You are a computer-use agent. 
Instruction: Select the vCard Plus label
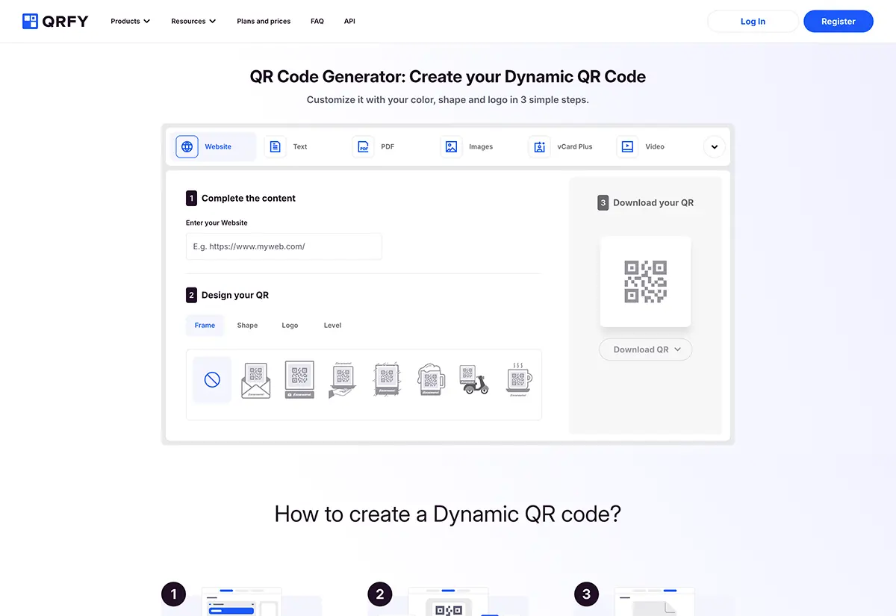click(x=575, y=146)
